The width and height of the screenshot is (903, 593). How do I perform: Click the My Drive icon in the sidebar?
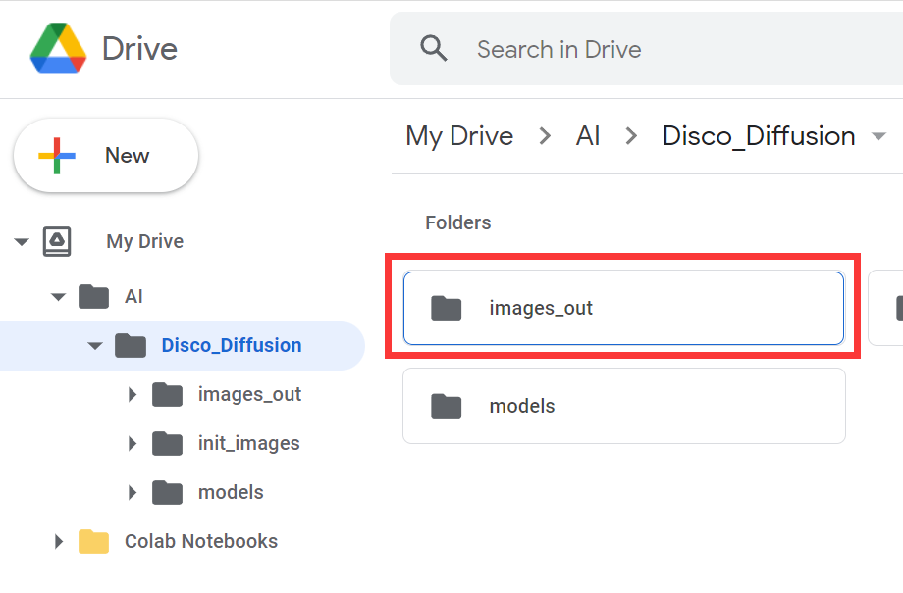[x=57, y=241]
